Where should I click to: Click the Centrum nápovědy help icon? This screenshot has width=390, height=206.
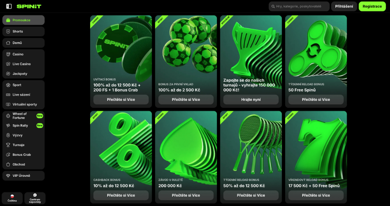35,195
